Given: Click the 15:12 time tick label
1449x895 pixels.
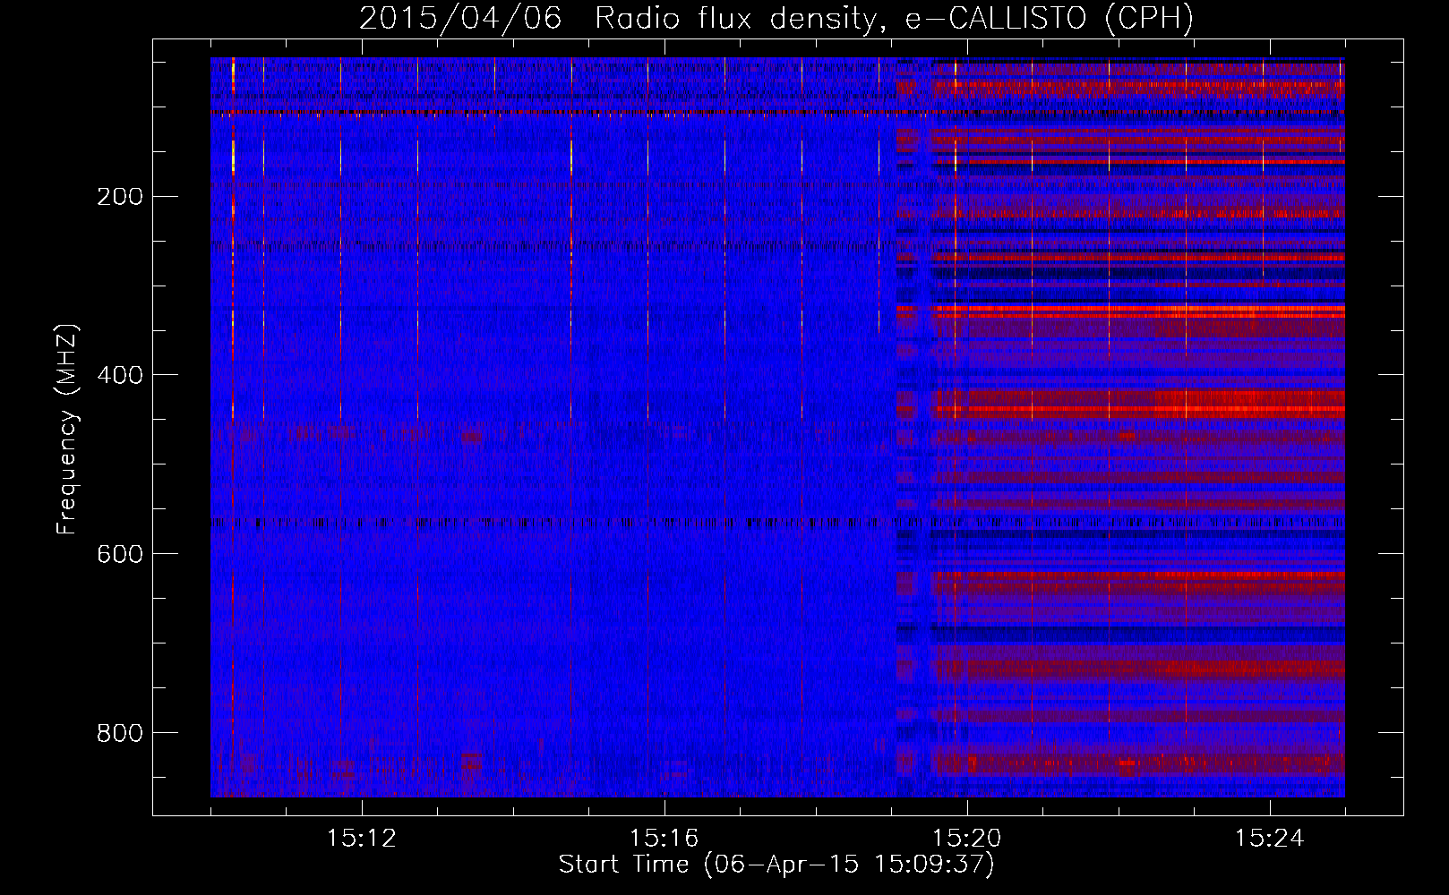Looking at the screenshot, I should [362, 839].
